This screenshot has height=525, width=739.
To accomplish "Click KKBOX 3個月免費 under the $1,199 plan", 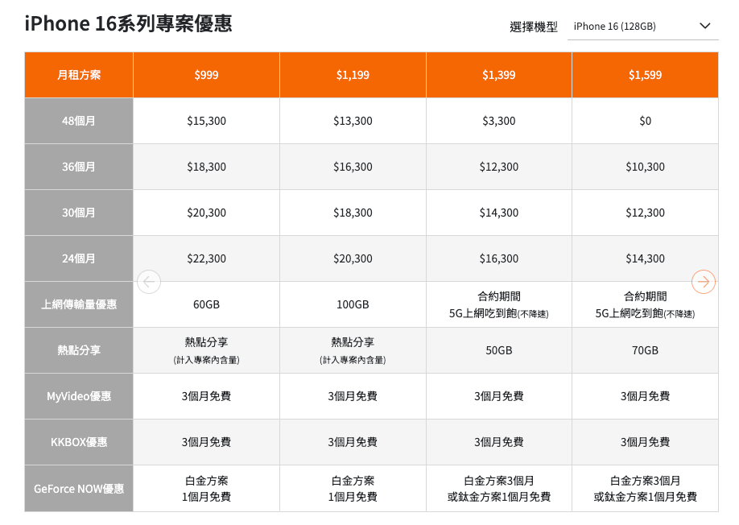I will [x=353, y=442].
